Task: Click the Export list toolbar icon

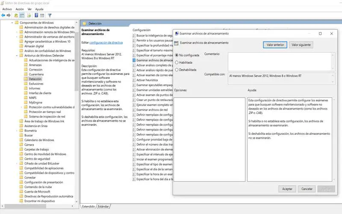Action: [29, 15]
